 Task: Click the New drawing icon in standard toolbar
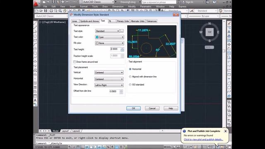[37, 11]
